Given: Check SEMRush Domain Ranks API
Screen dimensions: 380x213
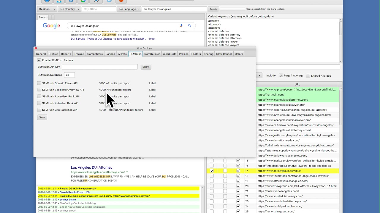Looking at the screenshot, I should click(39, 83).
